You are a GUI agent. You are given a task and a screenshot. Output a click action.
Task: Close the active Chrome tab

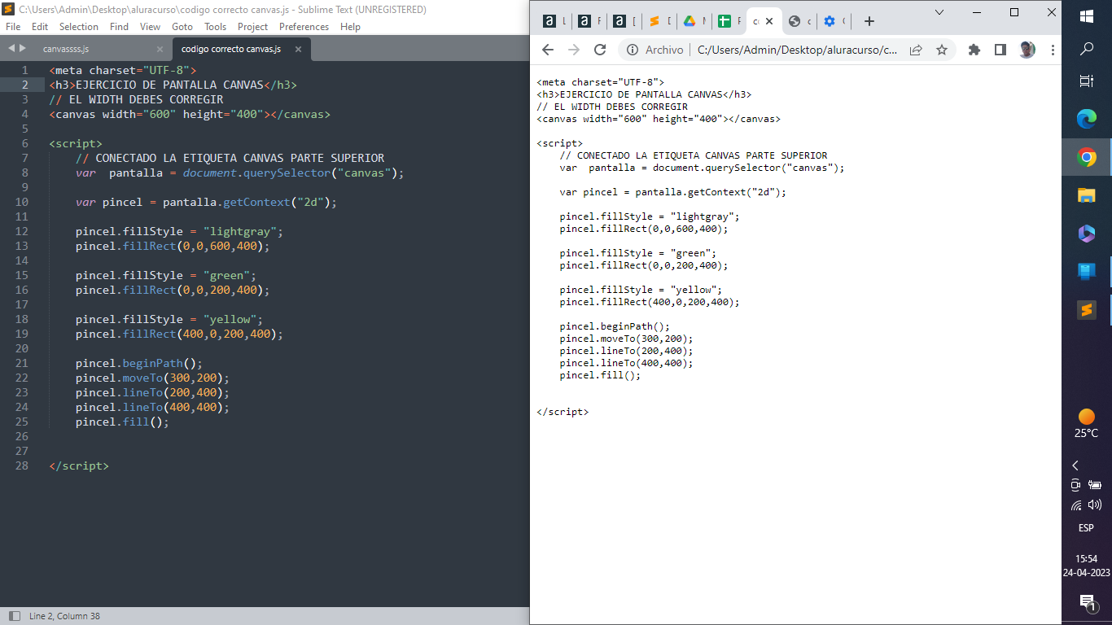pos(769,21)
